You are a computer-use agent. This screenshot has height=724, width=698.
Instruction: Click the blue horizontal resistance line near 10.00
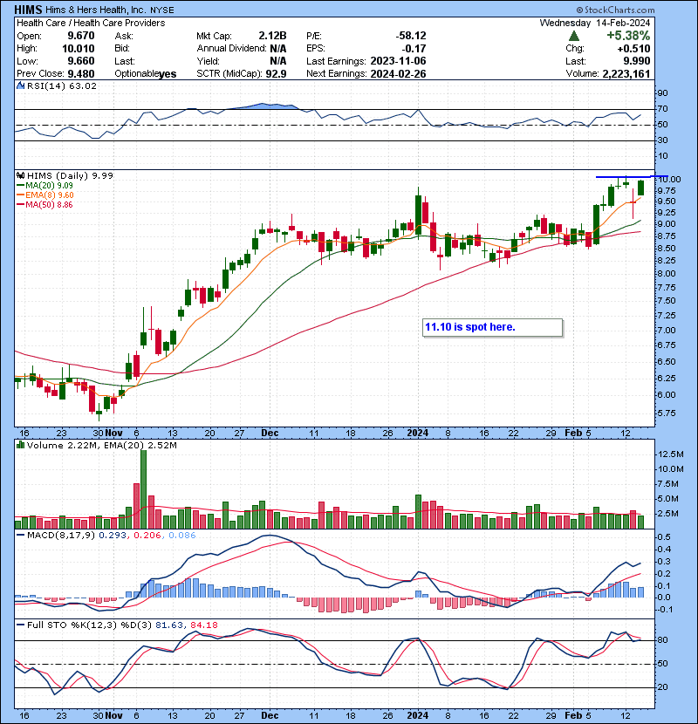[632, 177]
